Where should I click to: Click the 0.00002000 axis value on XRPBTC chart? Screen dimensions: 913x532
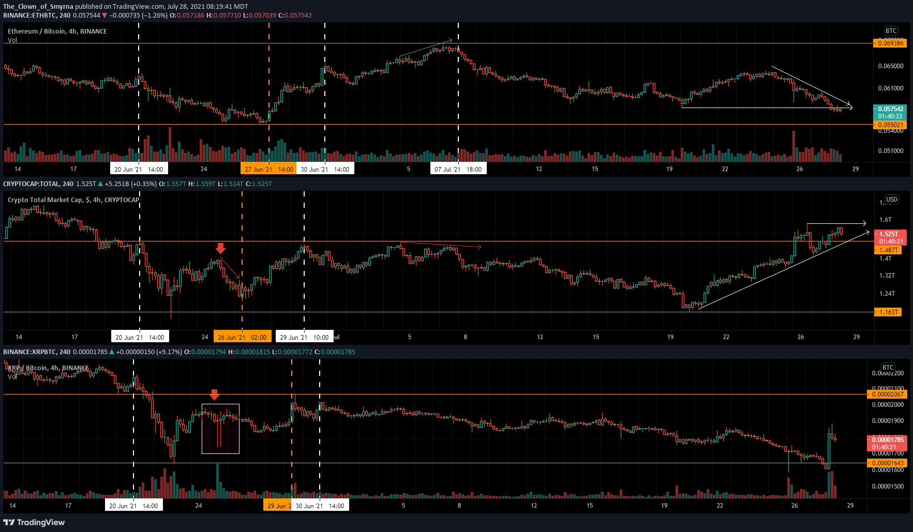(x=888, y=405)
